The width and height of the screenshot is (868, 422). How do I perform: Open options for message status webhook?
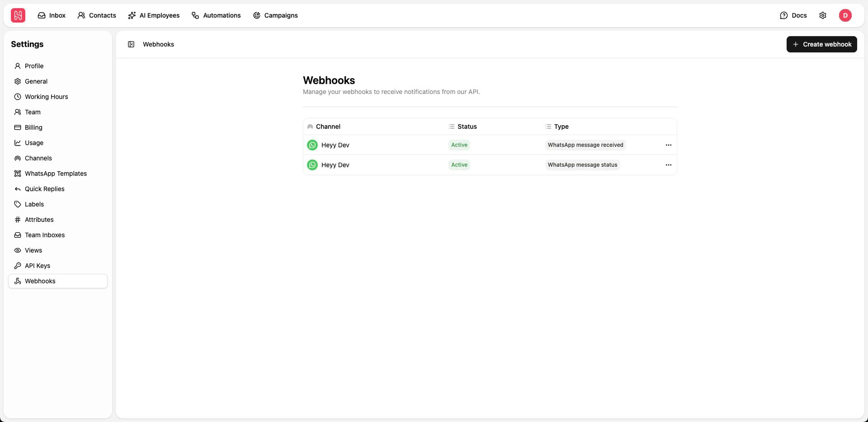[669, 165]
